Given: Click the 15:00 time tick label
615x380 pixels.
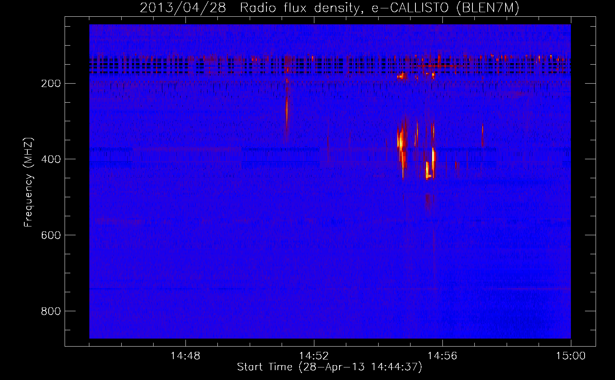Looking at the screenshot, I should tap(571, 356).
